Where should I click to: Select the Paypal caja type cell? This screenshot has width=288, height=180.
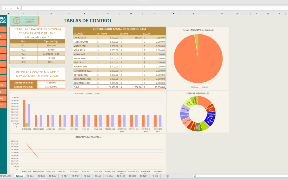[51, 58]
